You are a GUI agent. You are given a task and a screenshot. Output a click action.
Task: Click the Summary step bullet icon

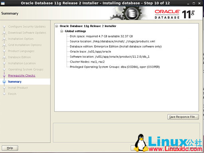tap(4, 82)
